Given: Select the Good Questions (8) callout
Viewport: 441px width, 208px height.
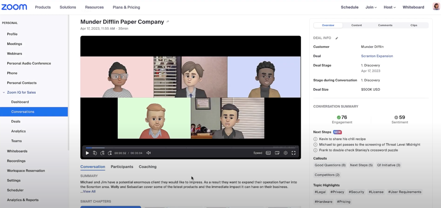Looking at the screenshot, I should 330,165.
